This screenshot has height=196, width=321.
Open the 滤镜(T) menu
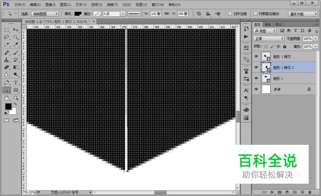tap(112, 4)
